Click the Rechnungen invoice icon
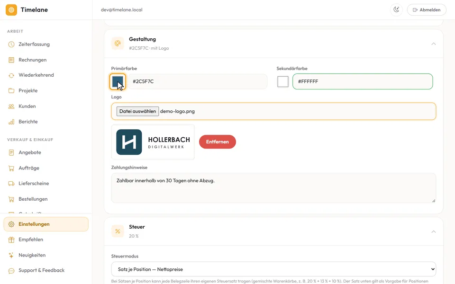The image size is (455, 284). click(11, 60)
